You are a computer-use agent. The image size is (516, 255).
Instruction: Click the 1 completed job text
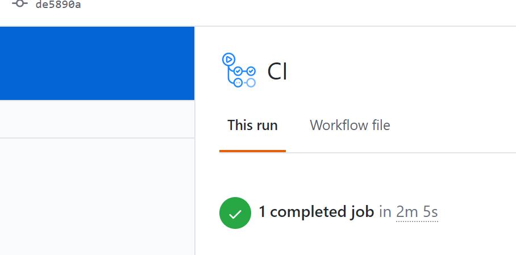pos(316,212)
